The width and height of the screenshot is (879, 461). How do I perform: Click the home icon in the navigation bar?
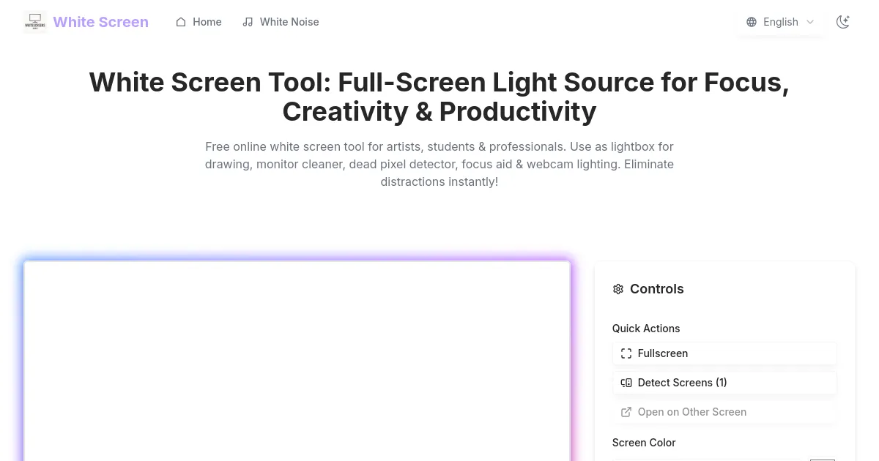pos(181,22)
